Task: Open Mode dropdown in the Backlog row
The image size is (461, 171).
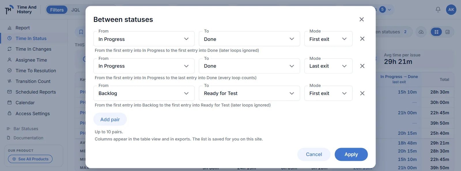Action: pyautogui.click(x=328, y=93)
